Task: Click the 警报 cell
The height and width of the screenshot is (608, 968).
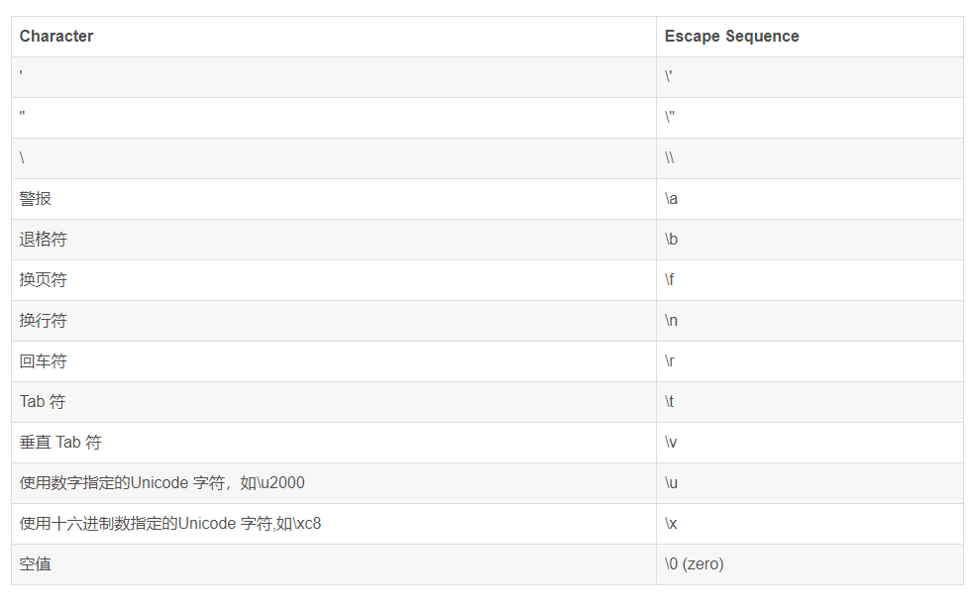Action: coord(333,199)
